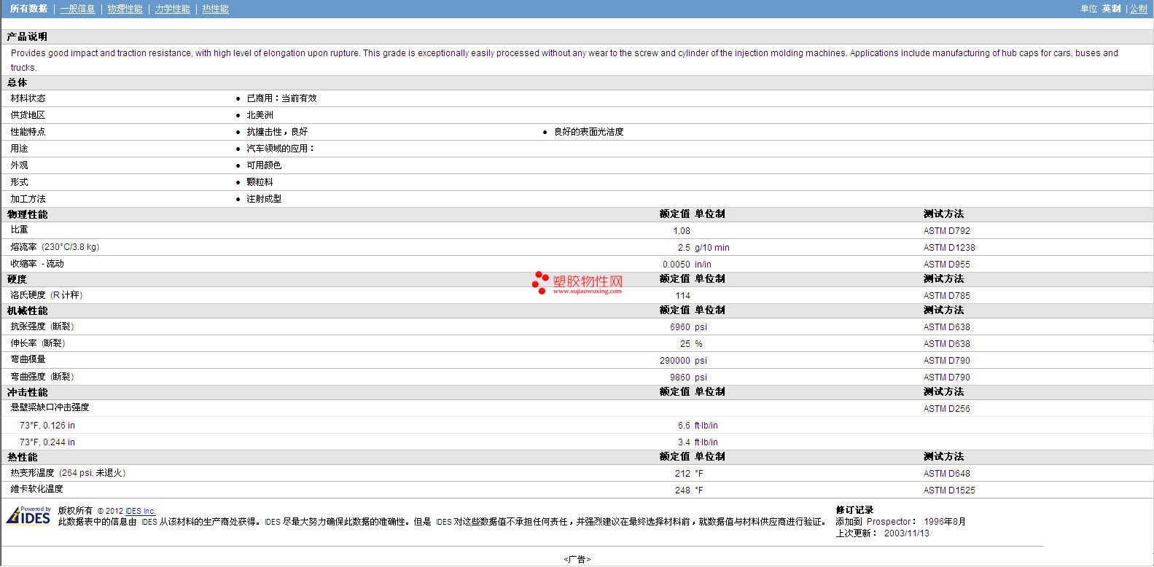
Task: Select the melt flow value 2.5
Action: [683, 248]
